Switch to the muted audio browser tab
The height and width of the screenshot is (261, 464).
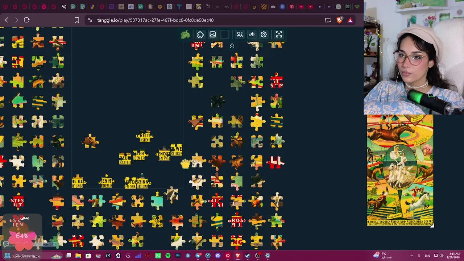coord(64,7)
